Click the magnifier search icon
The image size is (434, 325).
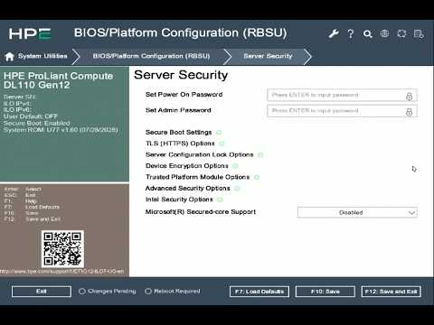(x=367, y=33)
